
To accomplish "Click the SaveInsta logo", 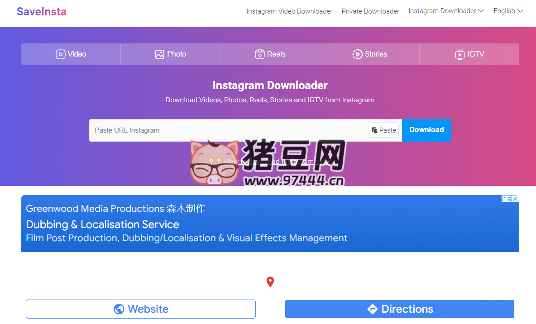I will [x=41, y=12].
